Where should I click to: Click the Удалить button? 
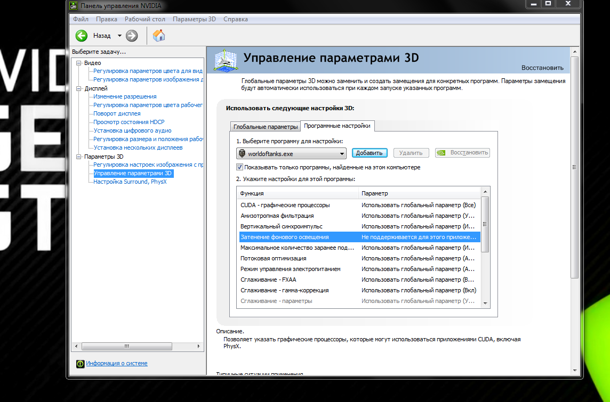coord(411,153)
